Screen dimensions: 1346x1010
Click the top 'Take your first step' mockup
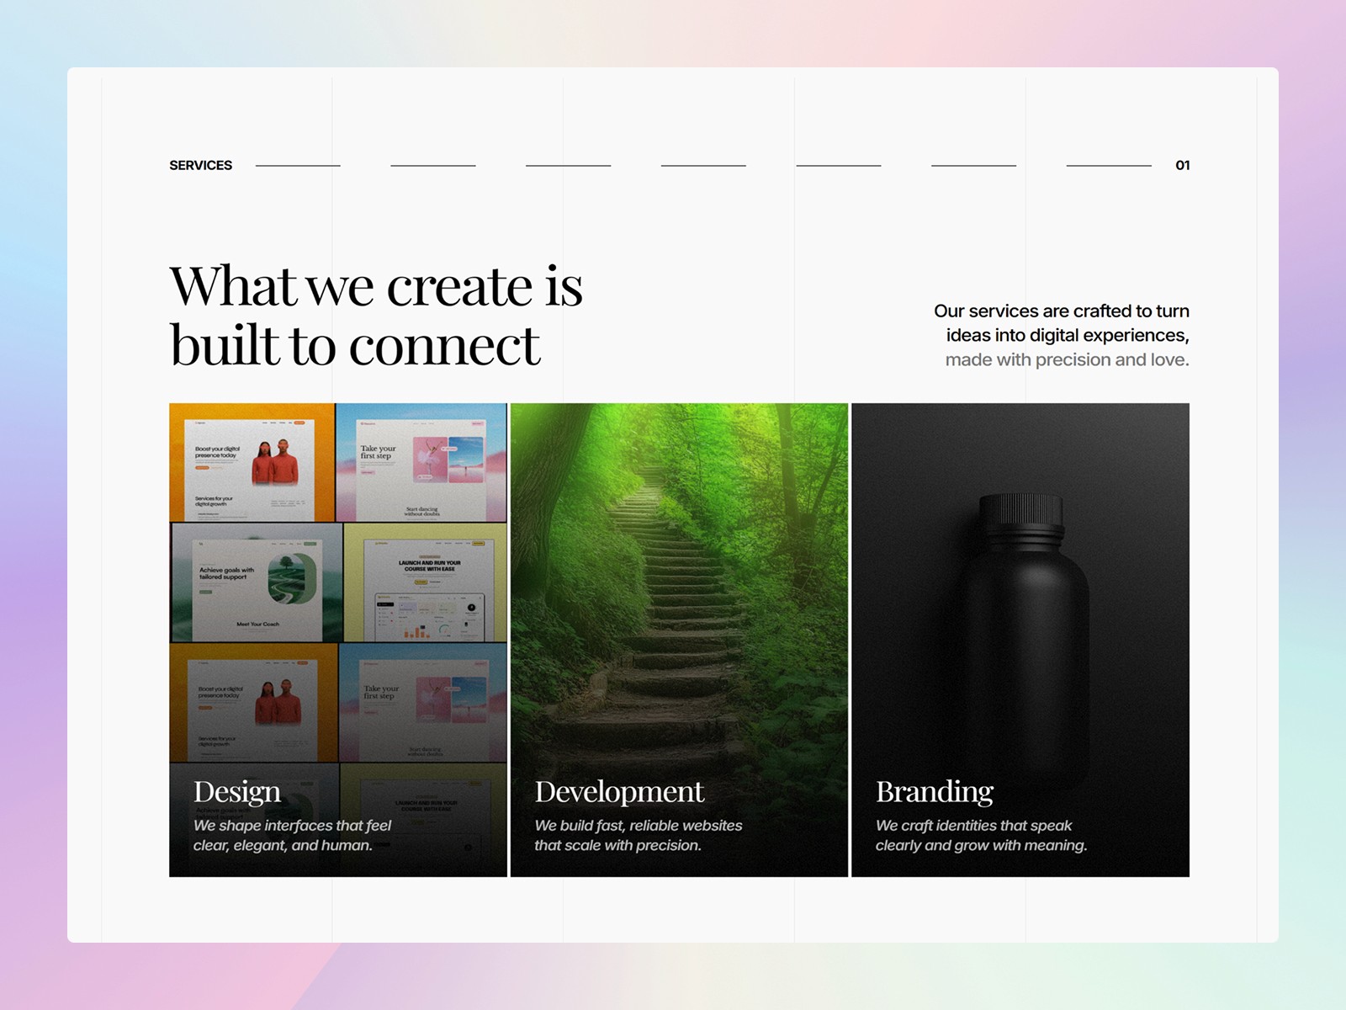(x=421, y=463)
